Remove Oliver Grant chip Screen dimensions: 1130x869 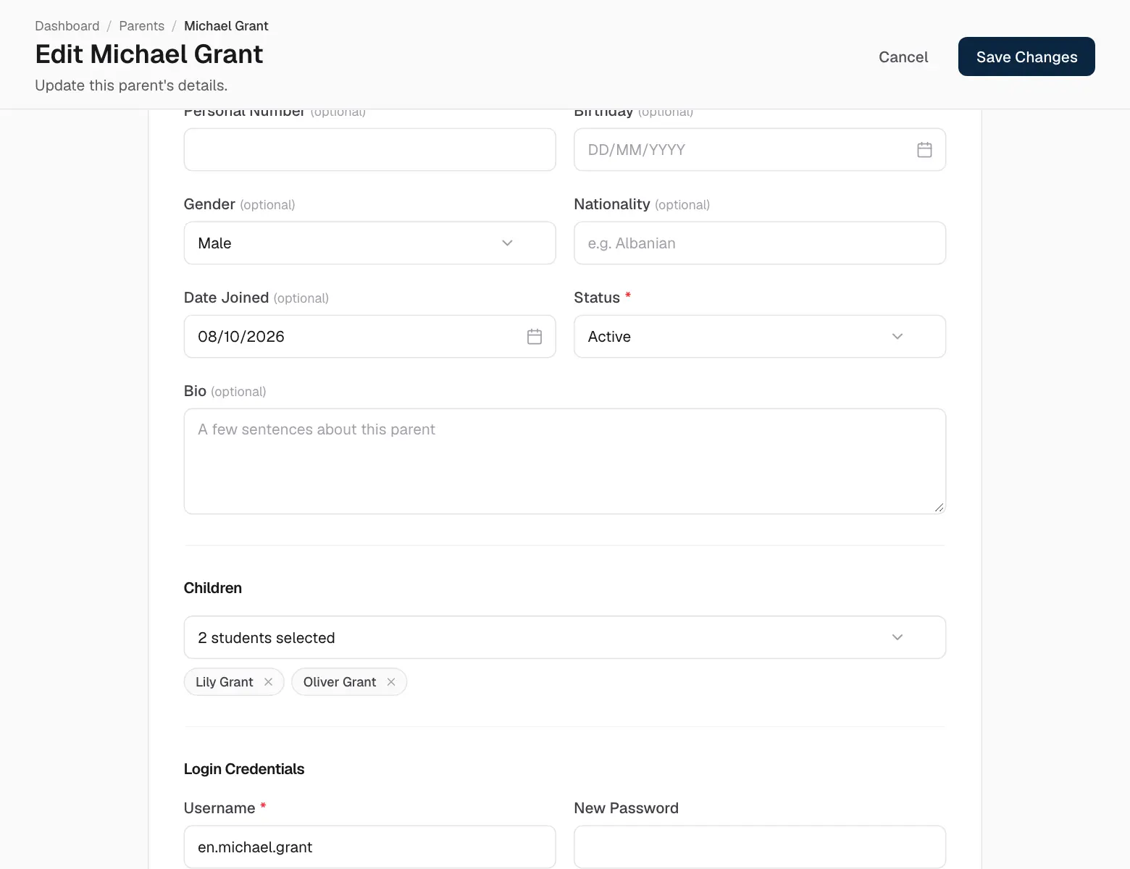click(x=391, y=682)
